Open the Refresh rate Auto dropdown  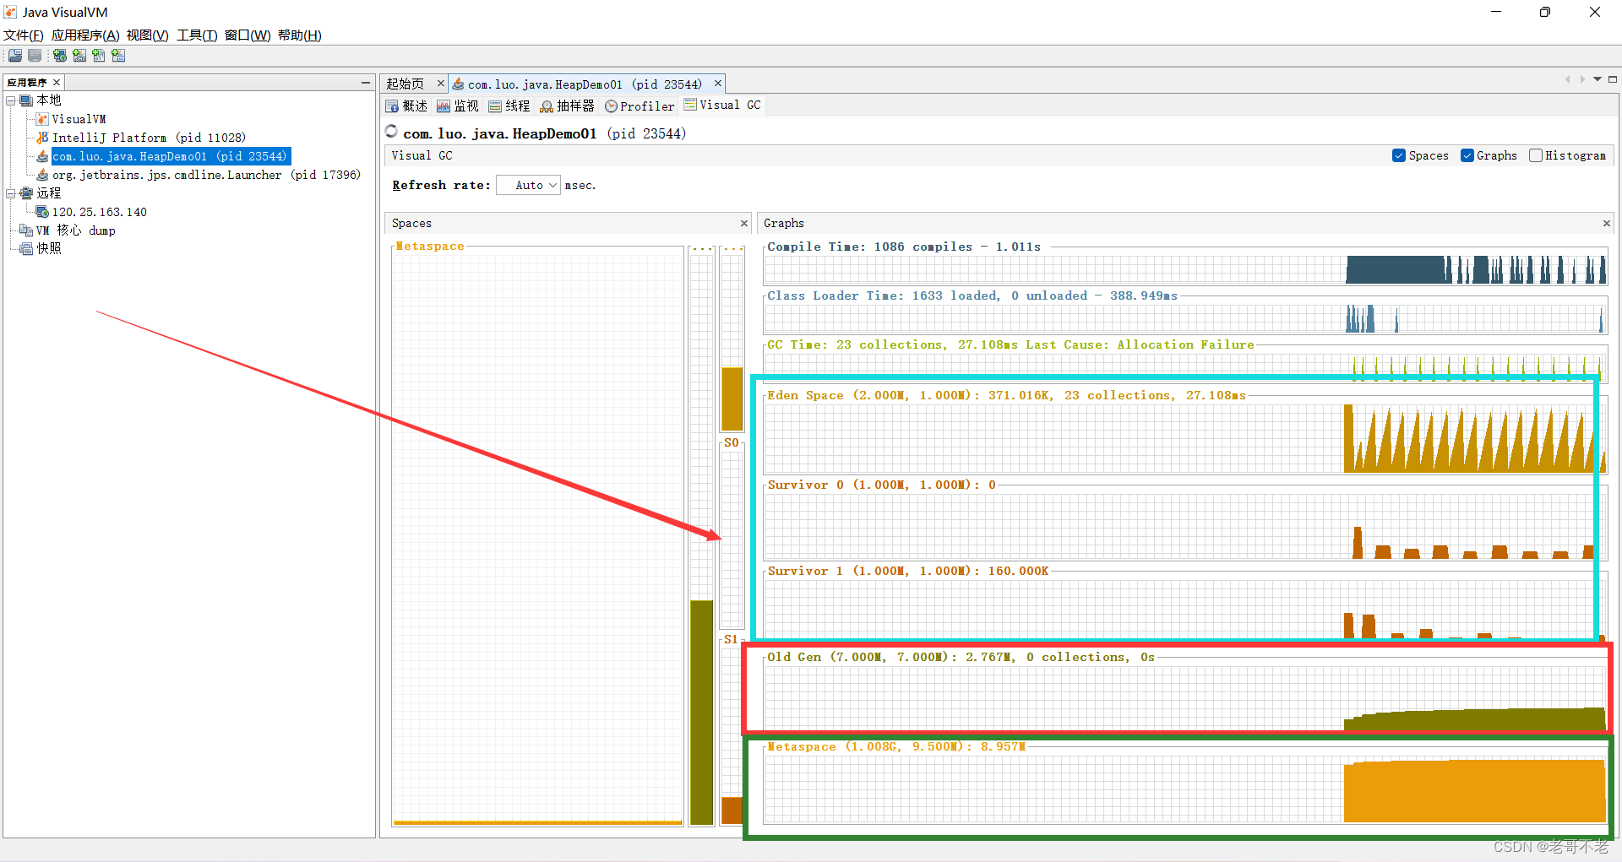click(529, 185)
